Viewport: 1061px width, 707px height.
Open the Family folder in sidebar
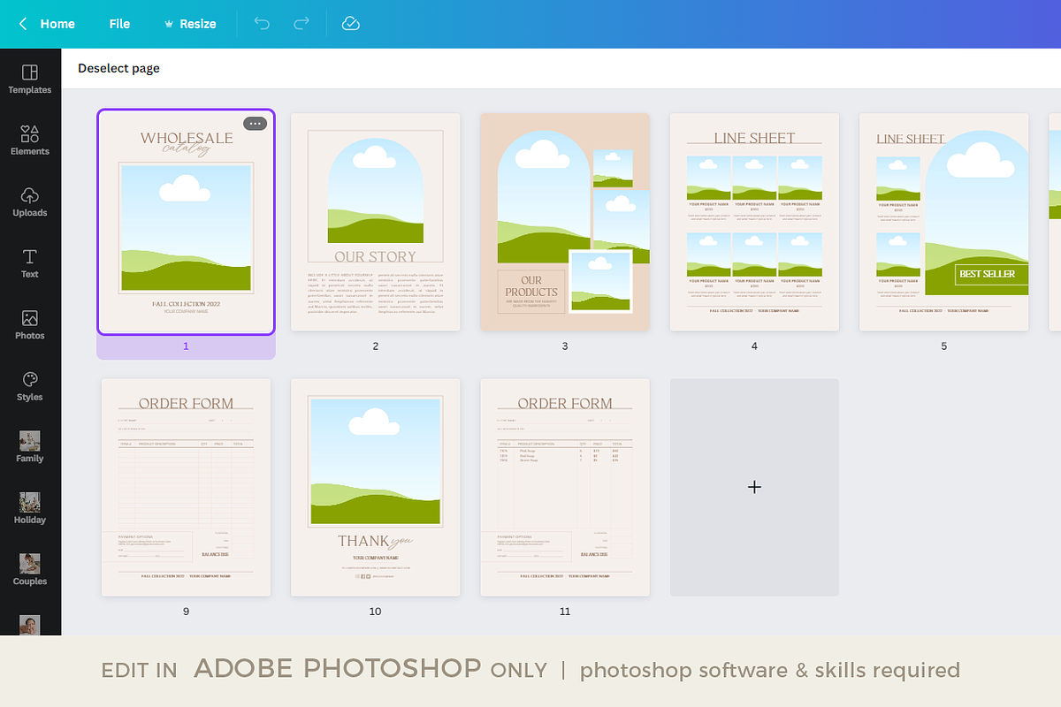tap(30, 446)
